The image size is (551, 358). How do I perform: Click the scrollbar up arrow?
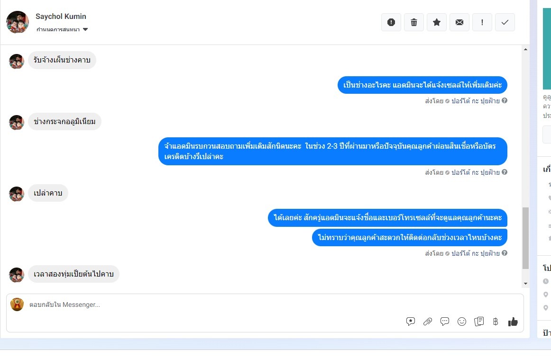point(525,50)
